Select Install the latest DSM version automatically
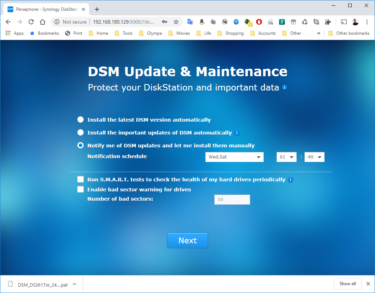This screenshot has height=293, width=375. (81, 119)
